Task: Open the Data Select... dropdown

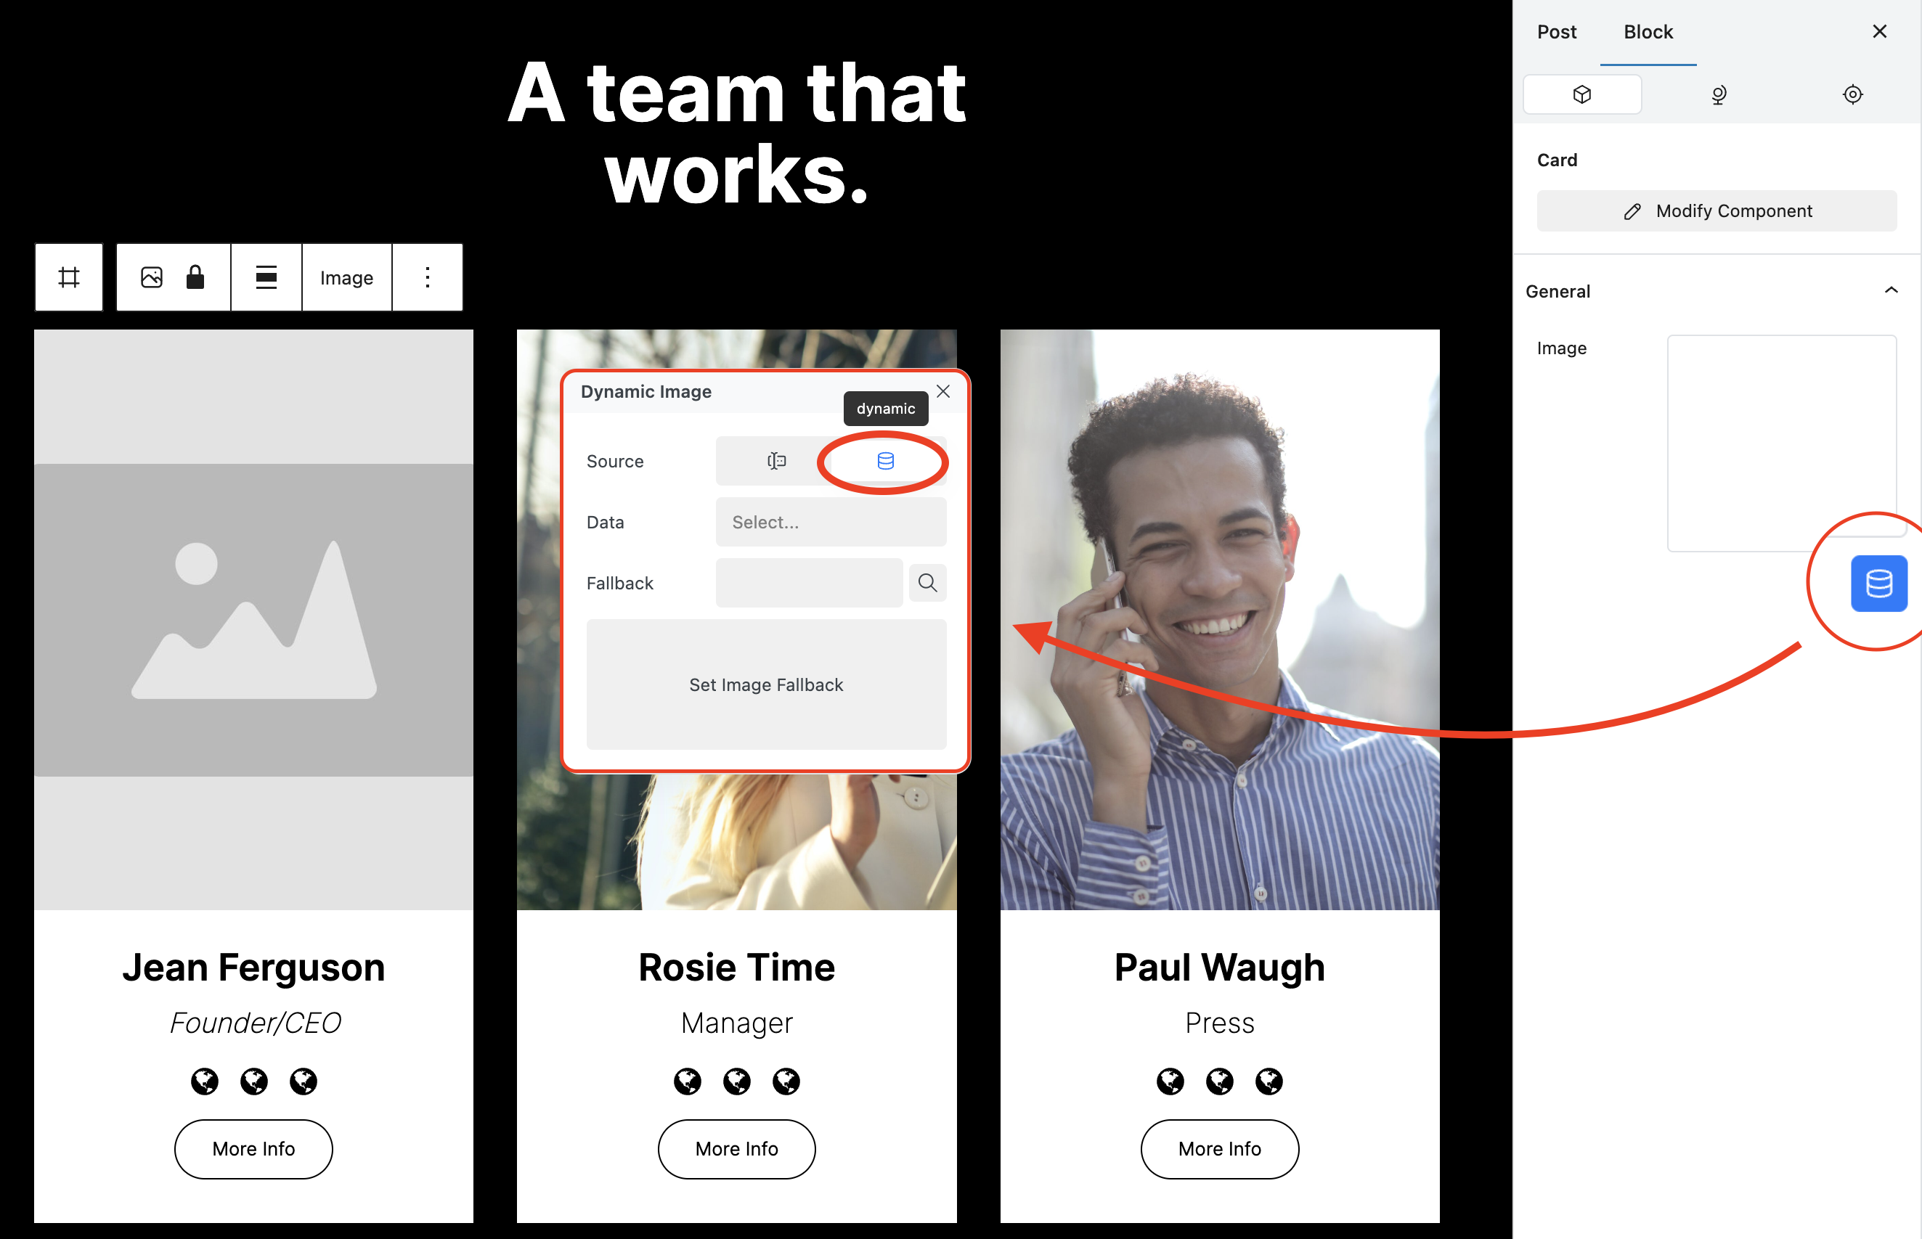Action: pos(831,522)
